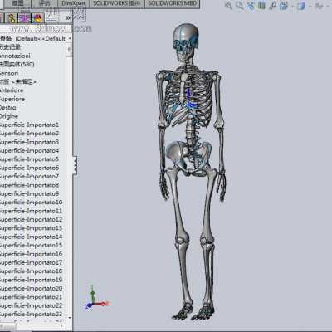Screen dimensions: 332x332
Task: Select the Sensori tree item
Action: 9,73
